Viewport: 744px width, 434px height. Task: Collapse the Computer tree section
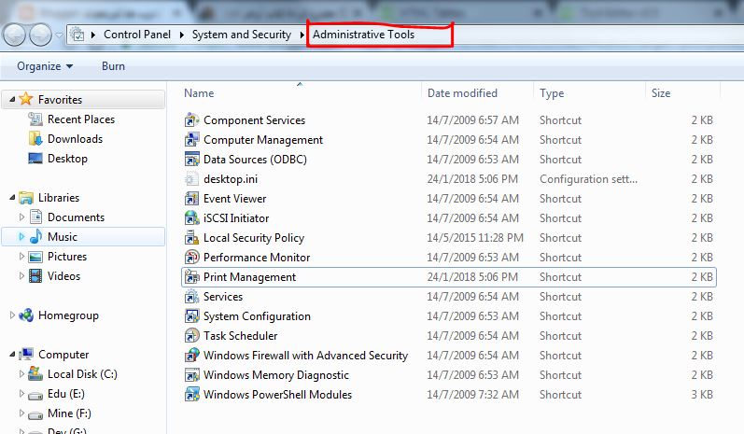coord(12,355)
